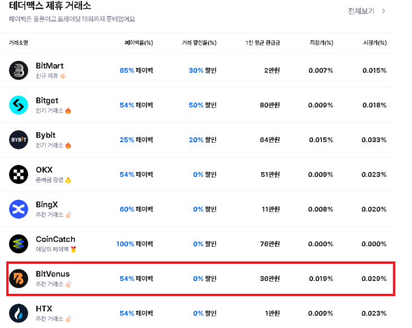Open the 전체보기 link

pyautogui.click(x=361, y=11)
